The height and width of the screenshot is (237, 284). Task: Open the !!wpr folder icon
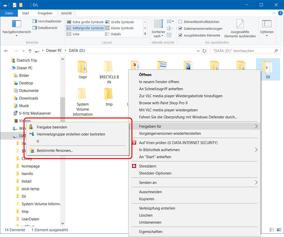(83, 67)
